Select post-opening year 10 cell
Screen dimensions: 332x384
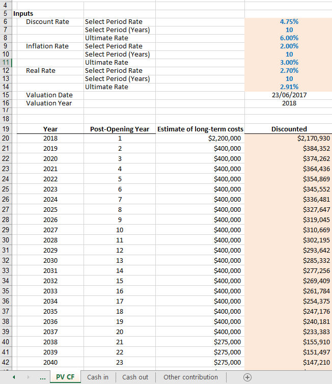coord(120,230)
